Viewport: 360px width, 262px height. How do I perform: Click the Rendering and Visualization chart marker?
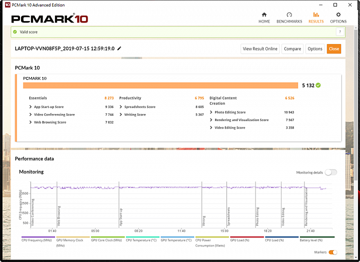(306, 207)
